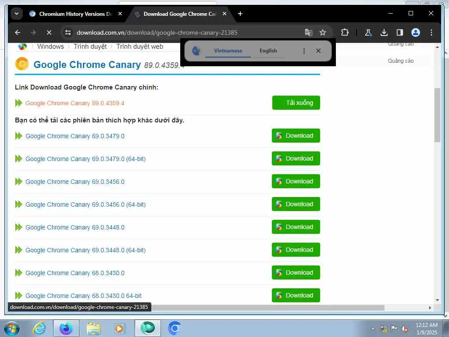
Task: Open translate options three-dot menu
Action: tap(304, 51)
